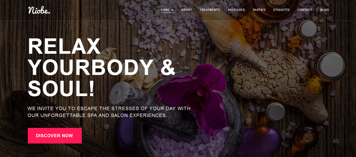This screenshot has width=356, height=157.
Task: Expand the Home dropdown caret
Action: point(172,10)
